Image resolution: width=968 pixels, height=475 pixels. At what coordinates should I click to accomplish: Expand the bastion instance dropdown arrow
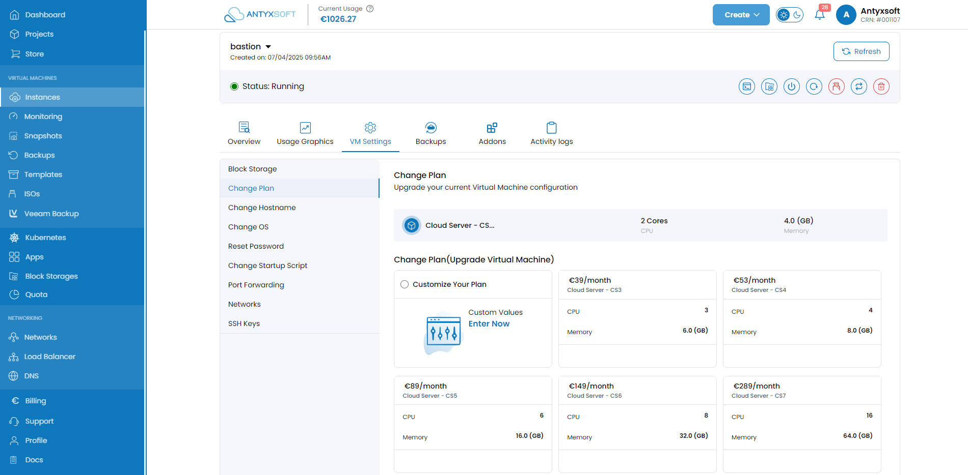coord(268,47)
